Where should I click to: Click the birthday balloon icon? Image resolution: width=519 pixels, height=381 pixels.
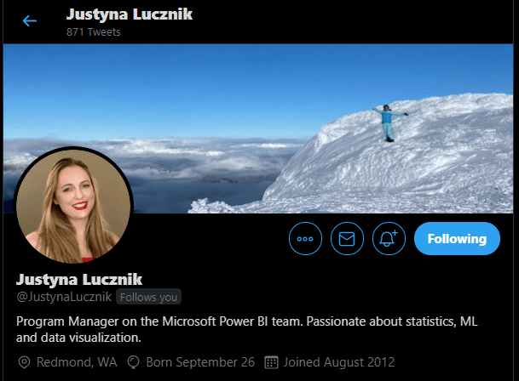(x=134, y=362)
